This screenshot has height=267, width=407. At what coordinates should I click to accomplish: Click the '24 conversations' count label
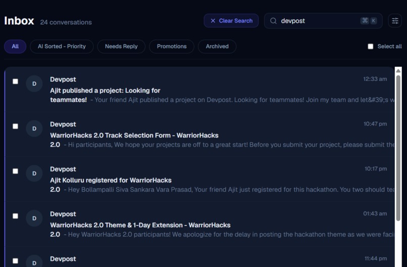pos(66,22)
